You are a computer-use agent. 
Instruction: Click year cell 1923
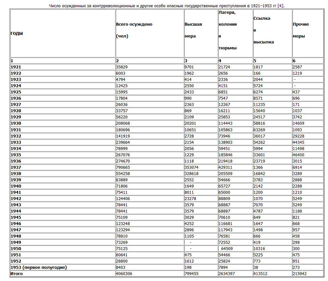pos(63,79)
